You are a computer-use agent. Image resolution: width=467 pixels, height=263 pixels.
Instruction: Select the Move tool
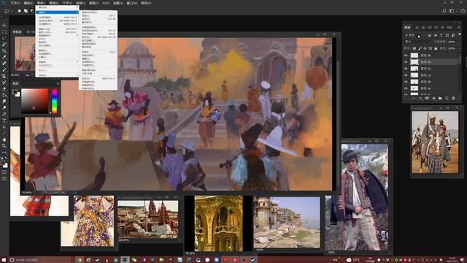click(4, 26)
